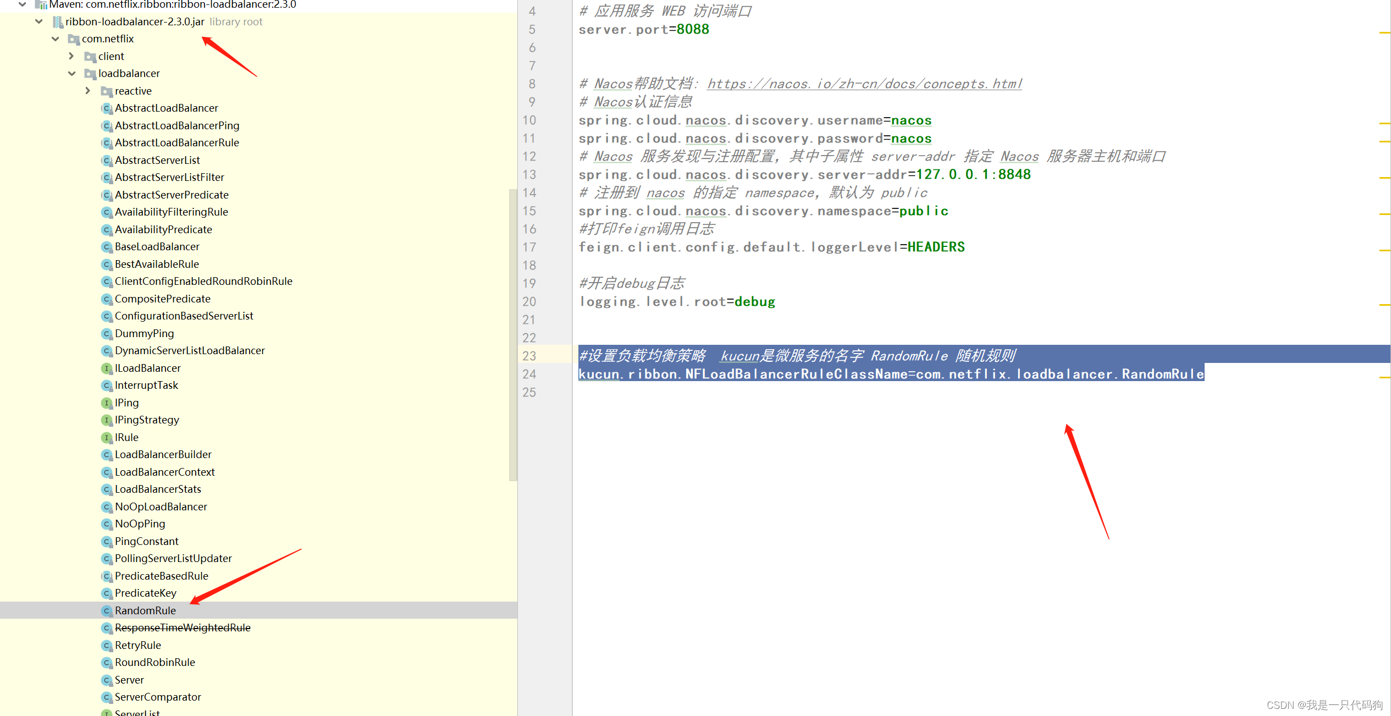This screenshot has width=1391, height=716.
Task: Collapse the loadbalancer package node
Action: click(x=72, y=73)
